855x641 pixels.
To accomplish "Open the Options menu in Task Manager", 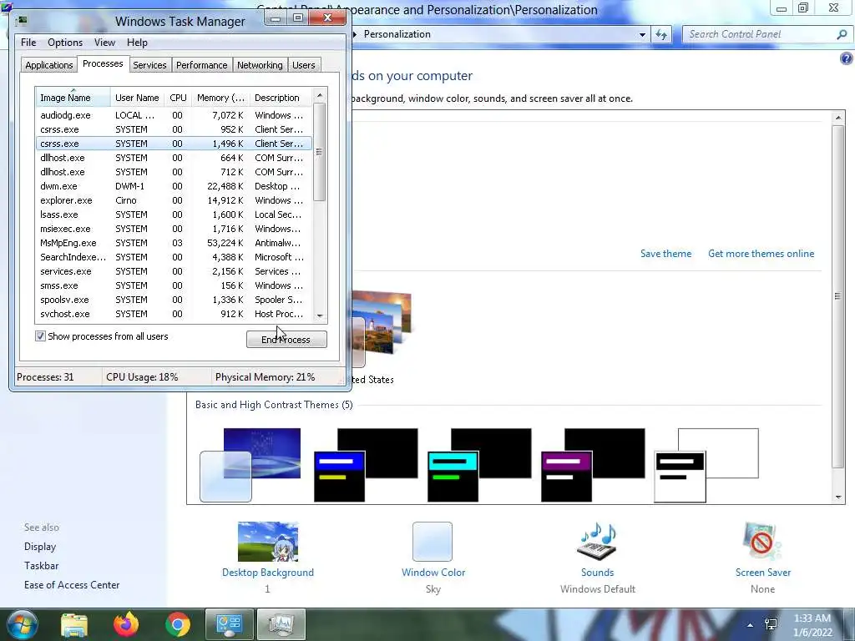I will tap(65, 43).
